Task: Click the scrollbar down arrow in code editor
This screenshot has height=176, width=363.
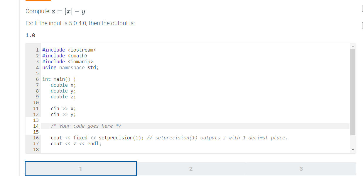Action: 353,149
